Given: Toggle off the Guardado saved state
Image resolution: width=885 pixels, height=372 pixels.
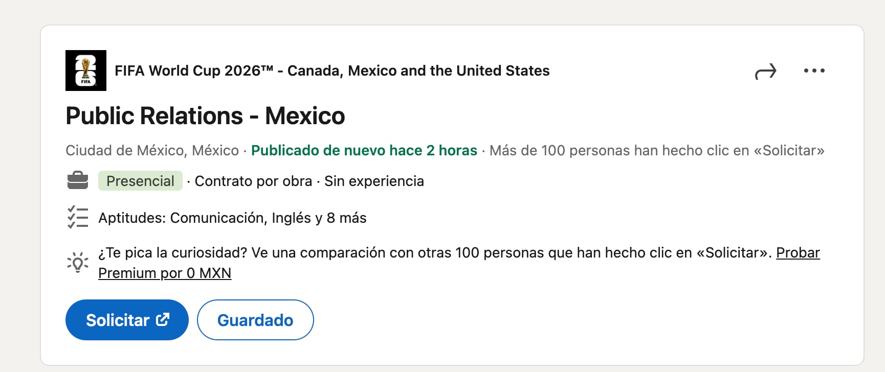Looking at the screenshot, I should tap(255, 320).
